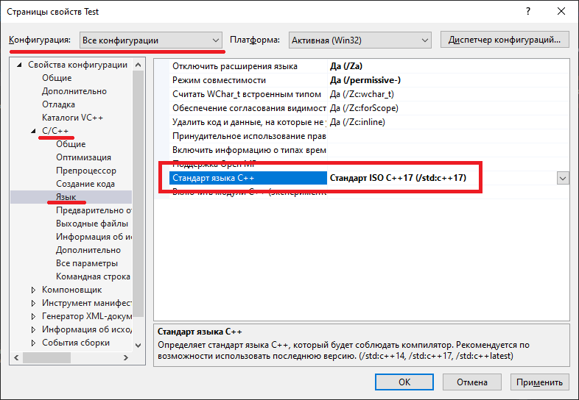
Task: Expand the События сборки node
Action: (x=34, y=343)
